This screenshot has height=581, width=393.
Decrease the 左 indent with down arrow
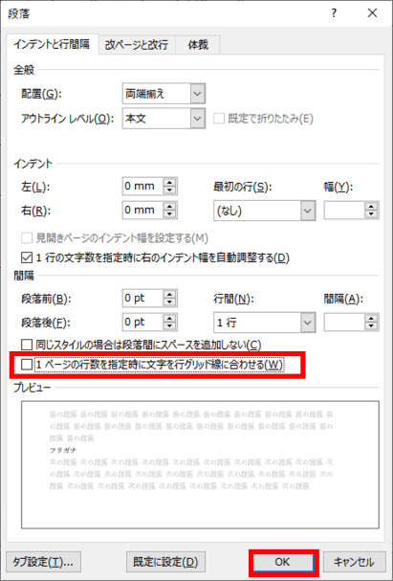pos(170,190)
